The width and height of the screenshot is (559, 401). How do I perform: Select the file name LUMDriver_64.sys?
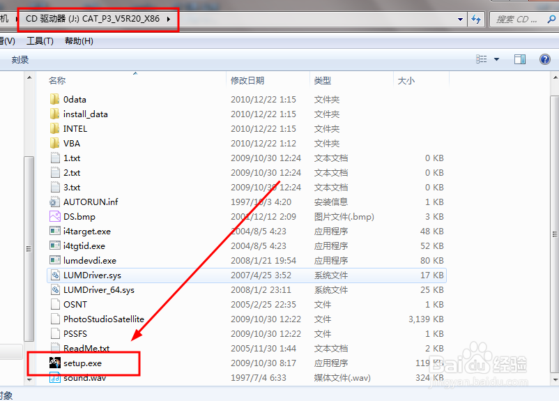[x=99, y=289]
